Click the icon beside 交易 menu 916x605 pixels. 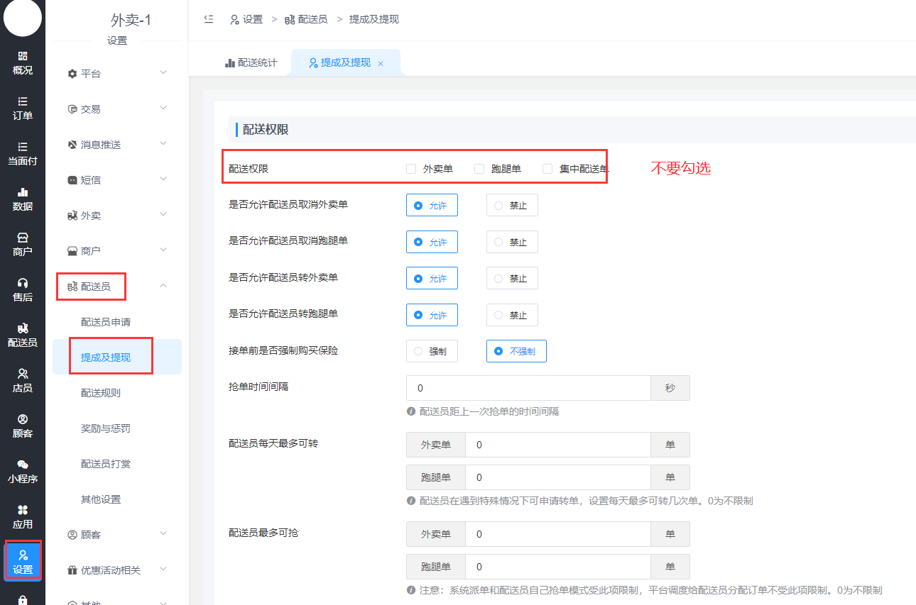coord(72,109)
